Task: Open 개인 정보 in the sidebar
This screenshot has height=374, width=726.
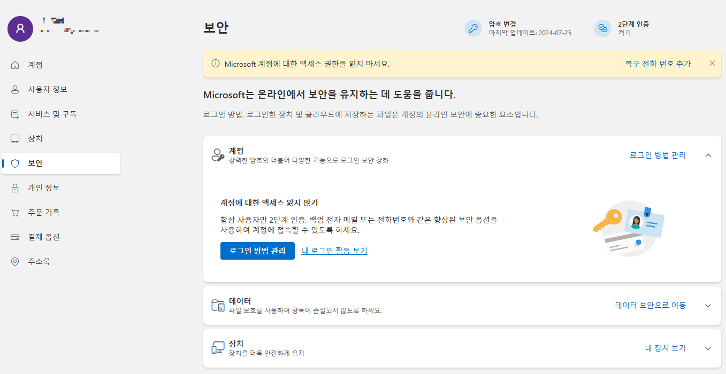Action: (61, 188)
